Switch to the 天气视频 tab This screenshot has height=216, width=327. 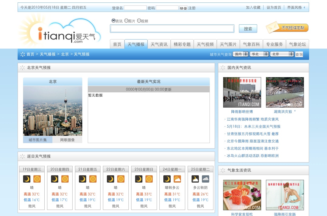[x=205, y=44]
